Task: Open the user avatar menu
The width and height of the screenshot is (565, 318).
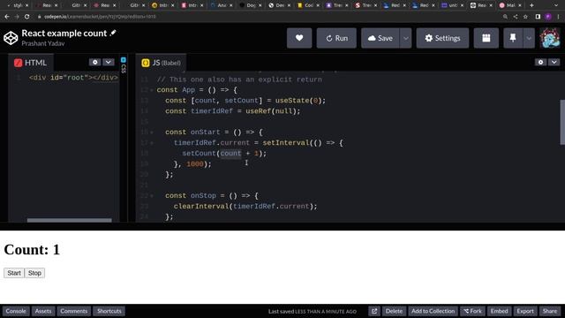Action: [550, 38]
